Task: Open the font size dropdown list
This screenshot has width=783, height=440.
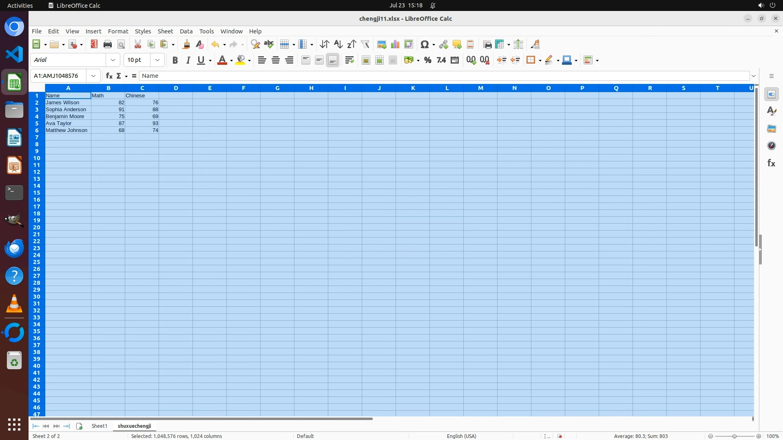Action: pyautogui.click(x=157, y=60)
